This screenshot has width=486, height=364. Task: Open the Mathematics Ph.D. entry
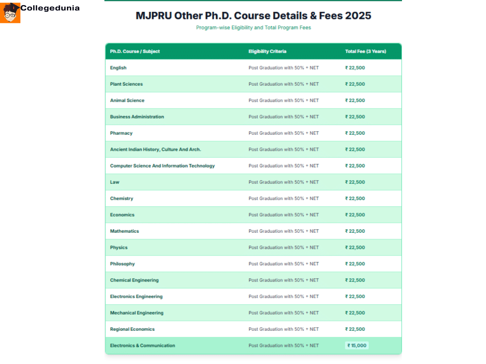tap(124, 231)
